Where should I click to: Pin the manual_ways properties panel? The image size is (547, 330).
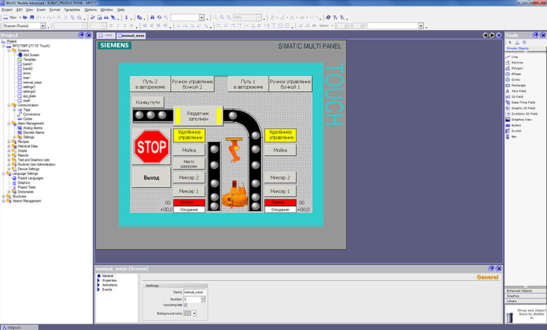point(492,269)
